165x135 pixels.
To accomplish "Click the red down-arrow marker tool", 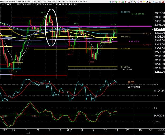I will point(141,2).
